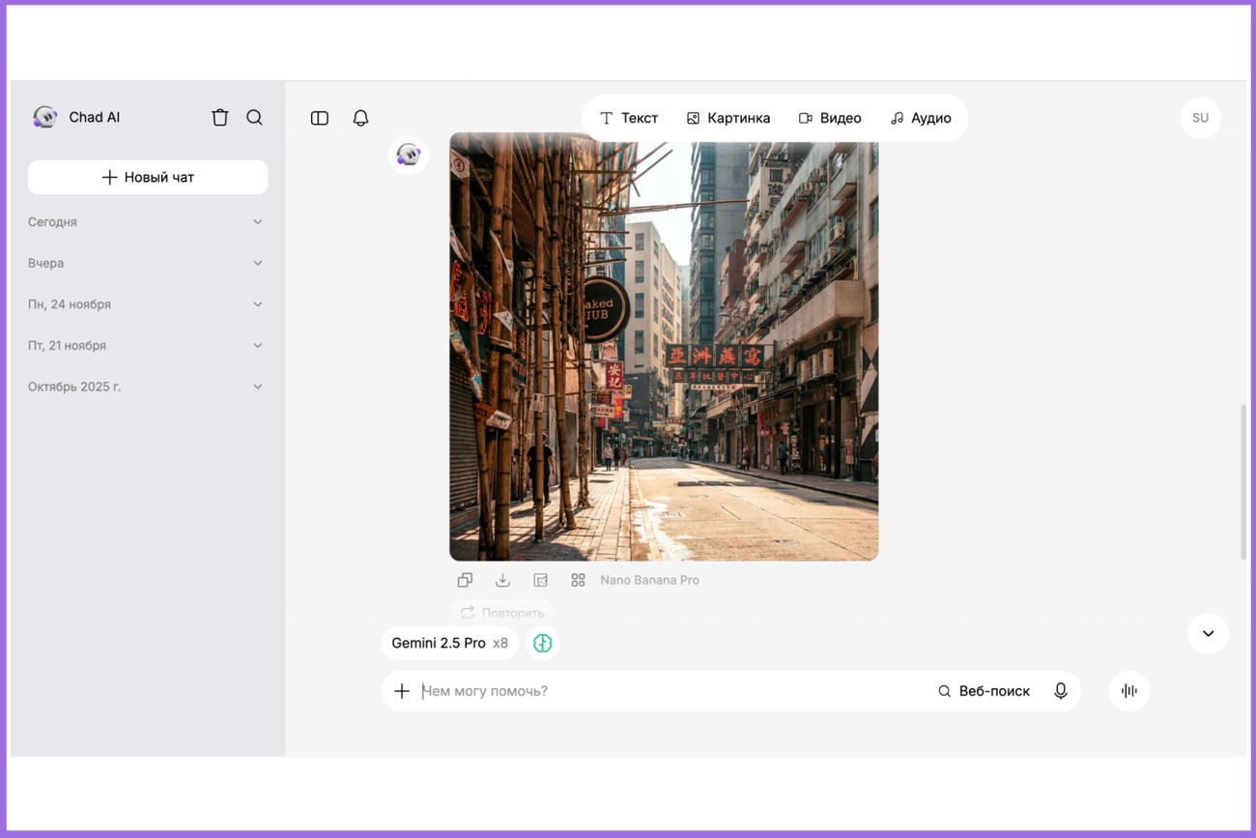
Task: Expand the Сегодня chat group
Action: (x=147, y=222)
